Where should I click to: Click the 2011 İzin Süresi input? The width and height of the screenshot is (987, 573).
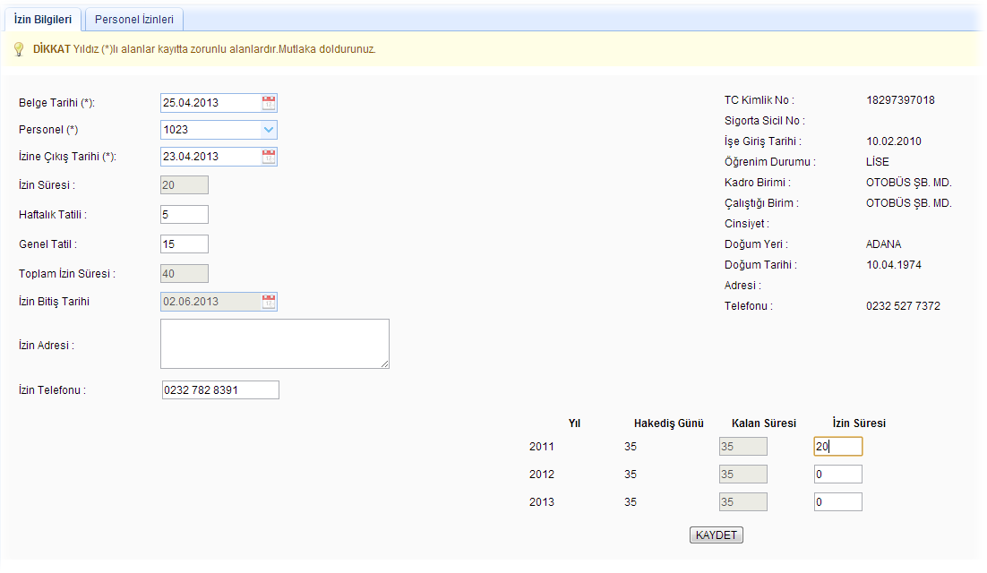(x=837, y=447)
